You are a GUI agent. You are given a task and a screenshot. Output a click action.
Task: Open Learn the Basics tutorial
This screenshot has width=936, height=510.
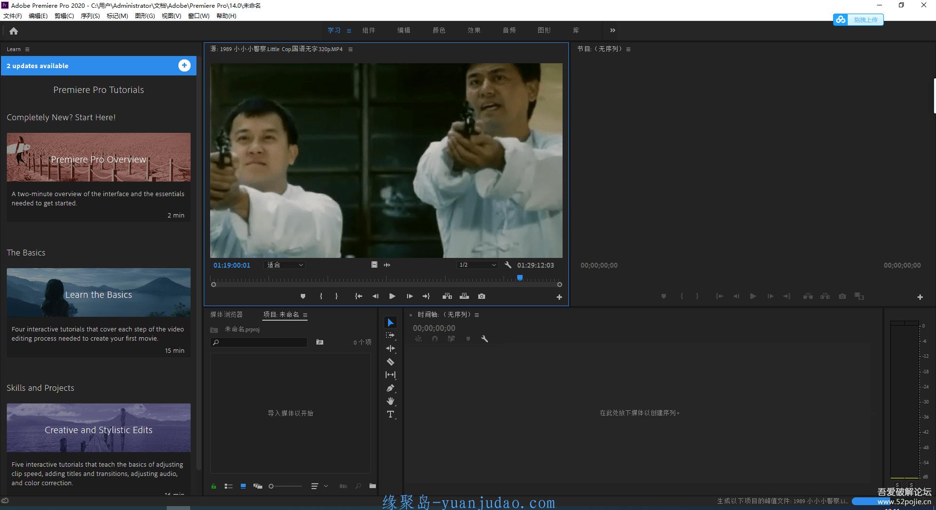pos(98,292)
